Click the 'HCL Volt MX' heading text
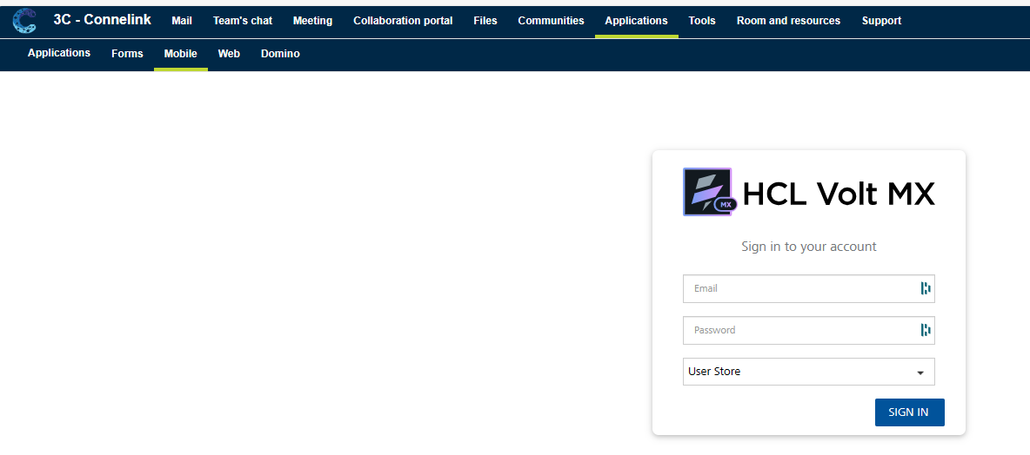 coord(839,194)
